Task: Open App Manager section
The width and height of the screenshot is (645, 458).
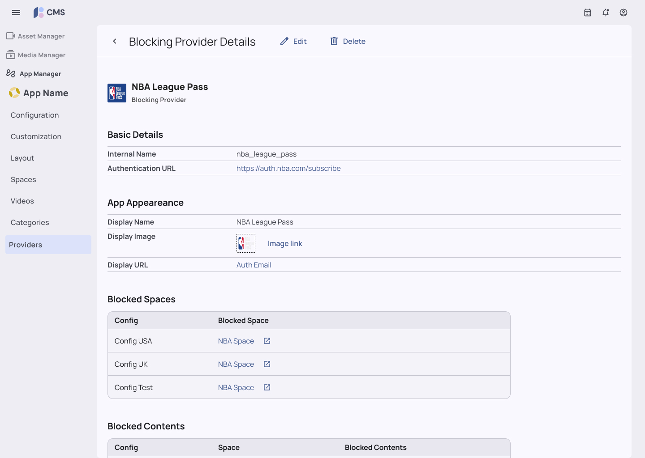Action: click(40, 74)
